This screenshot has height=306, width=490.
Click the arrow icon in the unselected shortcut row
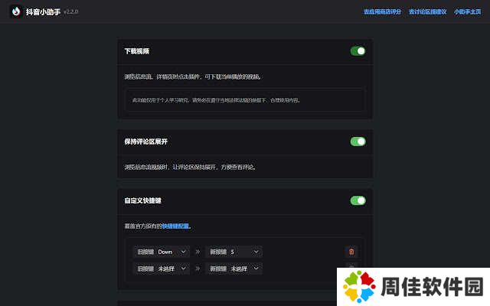[x=197, y=269]
